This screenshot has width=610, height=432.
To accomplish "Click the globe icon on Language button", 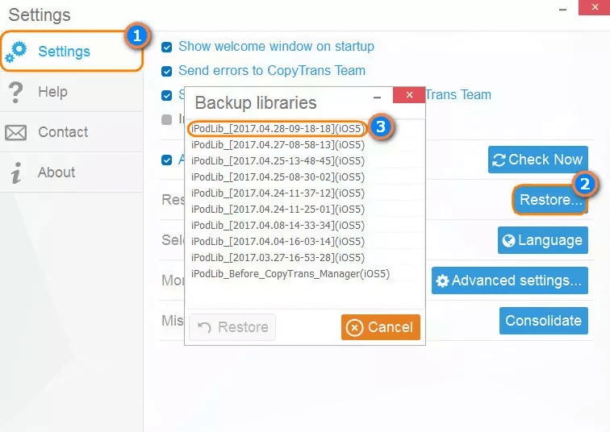I will tap(508, 241).
